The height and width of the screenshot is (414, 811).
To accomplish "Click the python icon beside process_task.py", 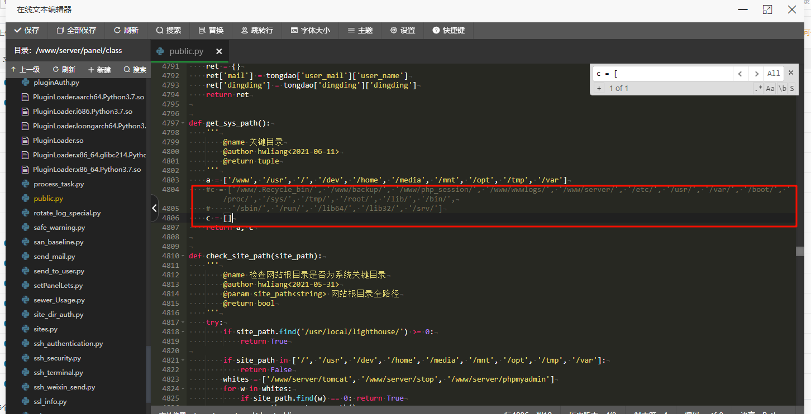I will pyautogui.click(x=25, y=184).
